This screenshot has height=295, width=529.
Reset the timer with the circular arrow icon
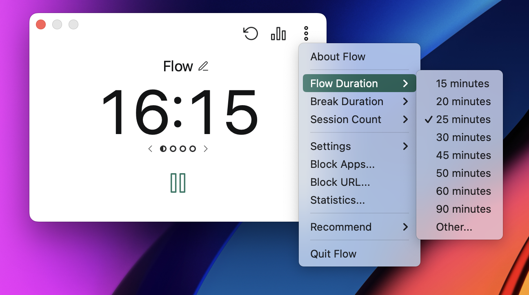pos(251,33)
